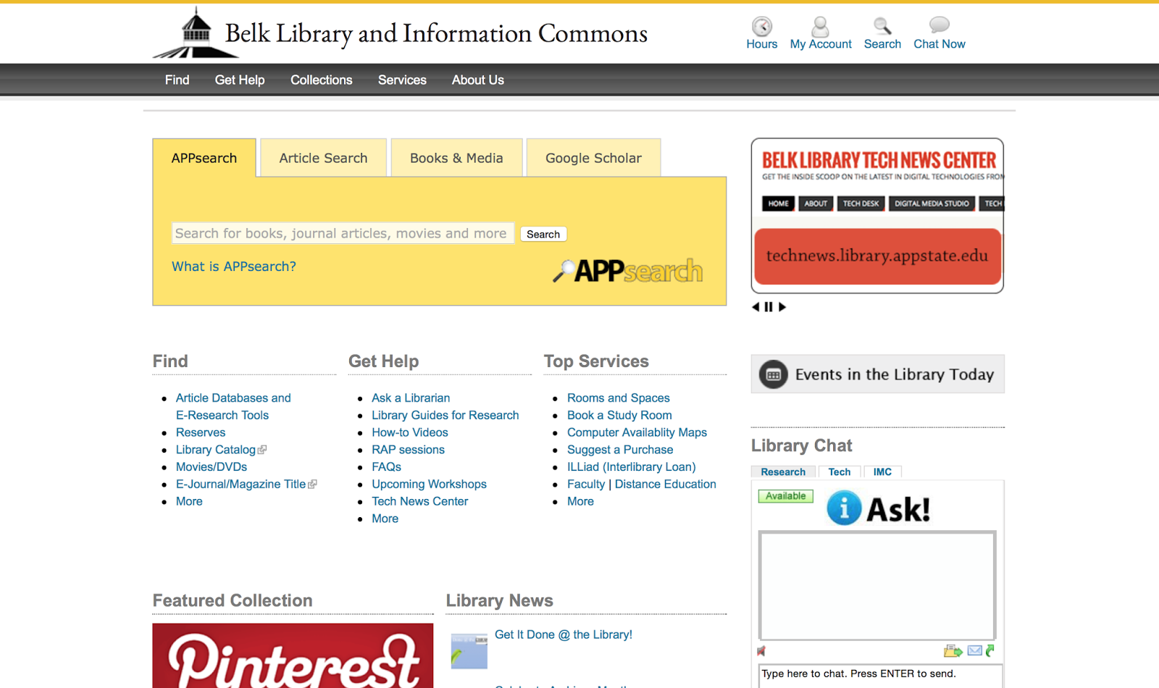Switch to the Books & Media tab
1159x688 pixels.
pyautogui.click(x=456, y=158)
